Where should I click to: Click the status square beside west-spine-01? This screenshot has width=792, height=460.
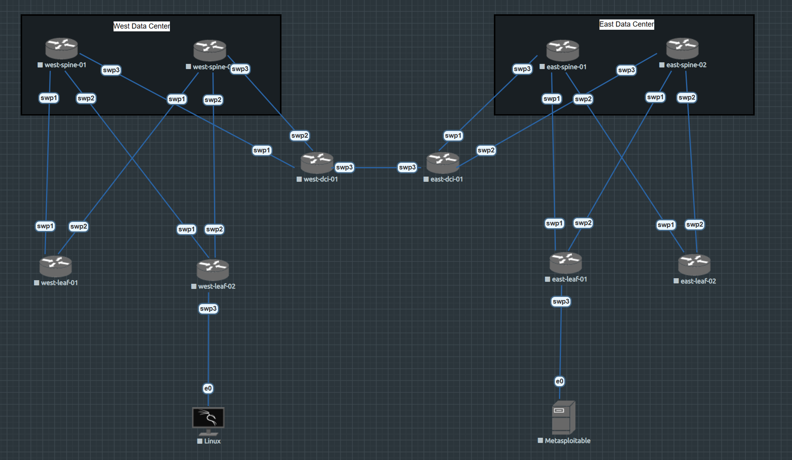point(40,65)
